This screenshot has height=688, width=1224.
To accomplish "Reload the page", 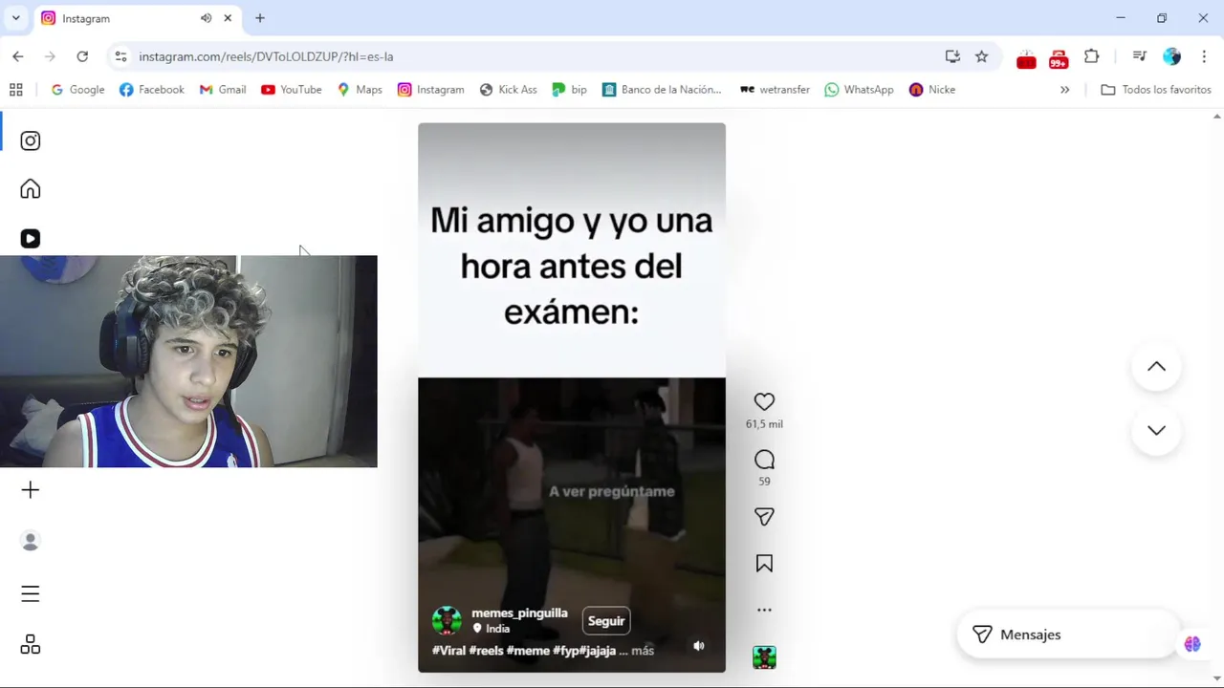I will (82, 56).
